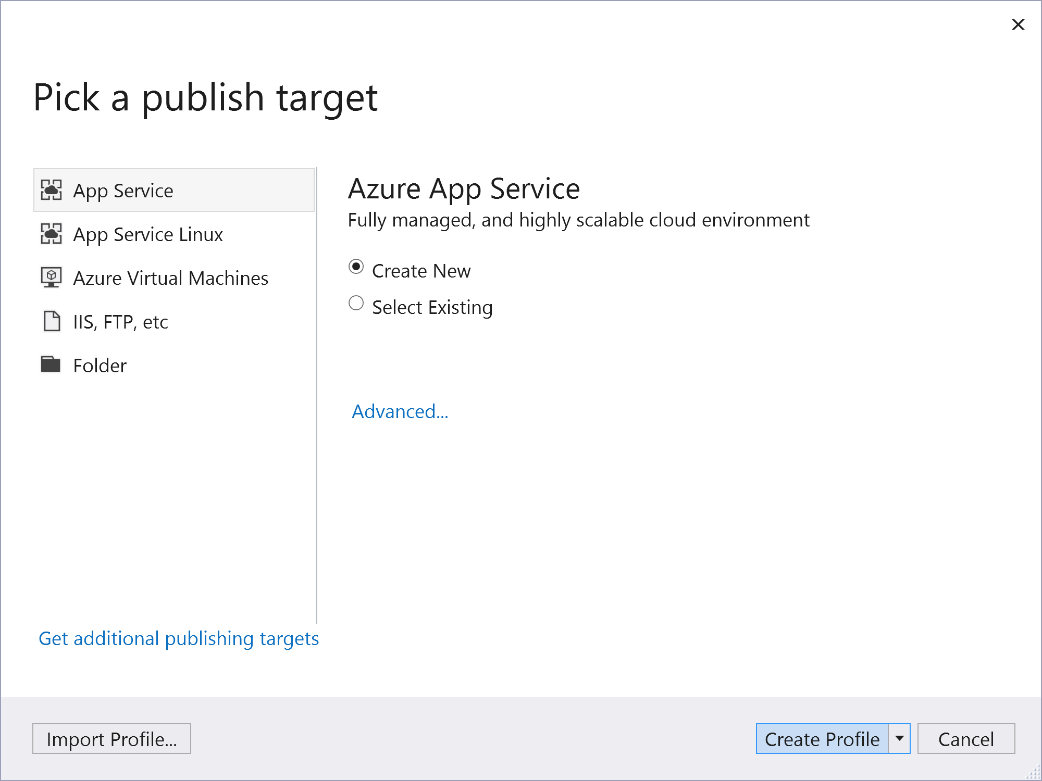Click the Pick a publish target title
The height and width of the screenshot is (781, 1042).
click(206, 98)
